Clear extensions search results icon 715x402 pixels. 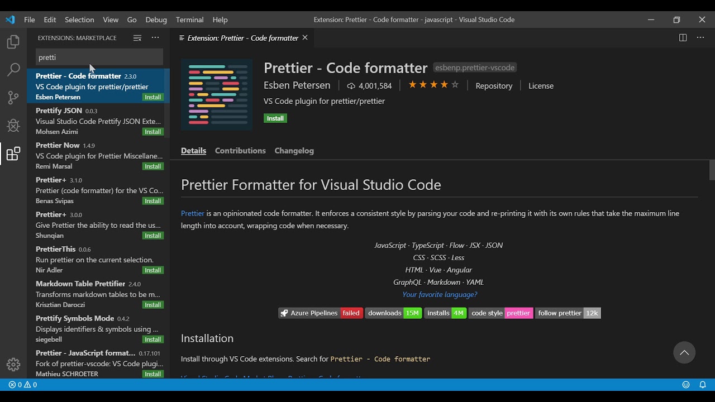[x=137, y=38]
